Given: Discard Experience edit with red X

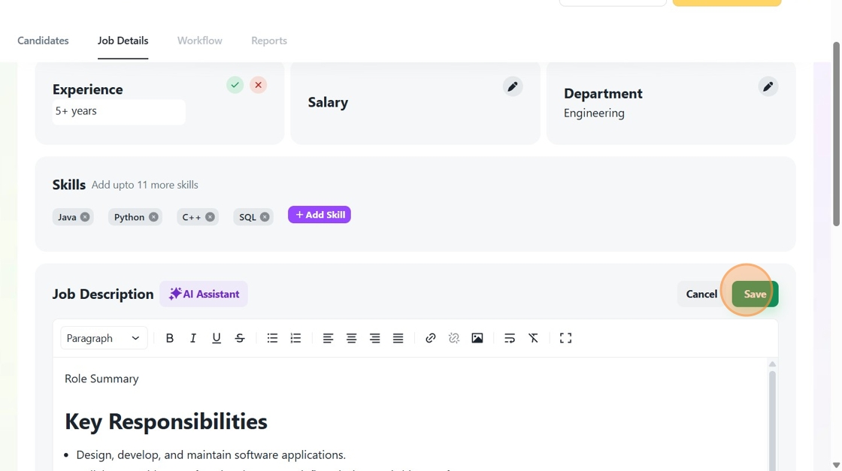Looking at the screenshot, I should [259, 85].
